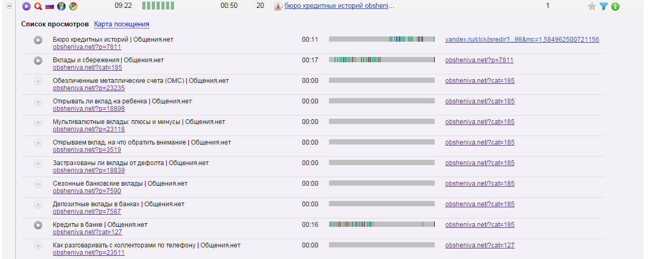Click the Russia flag icon
The height and width of the screenshot is (259, 650).
[x=50, y=6]
